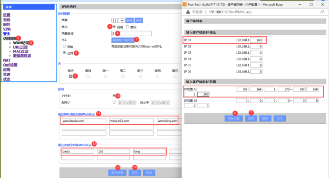329x178 pixels.
Task: Choose the 拒绝 (deny) radio option
Action: point(64,46)
